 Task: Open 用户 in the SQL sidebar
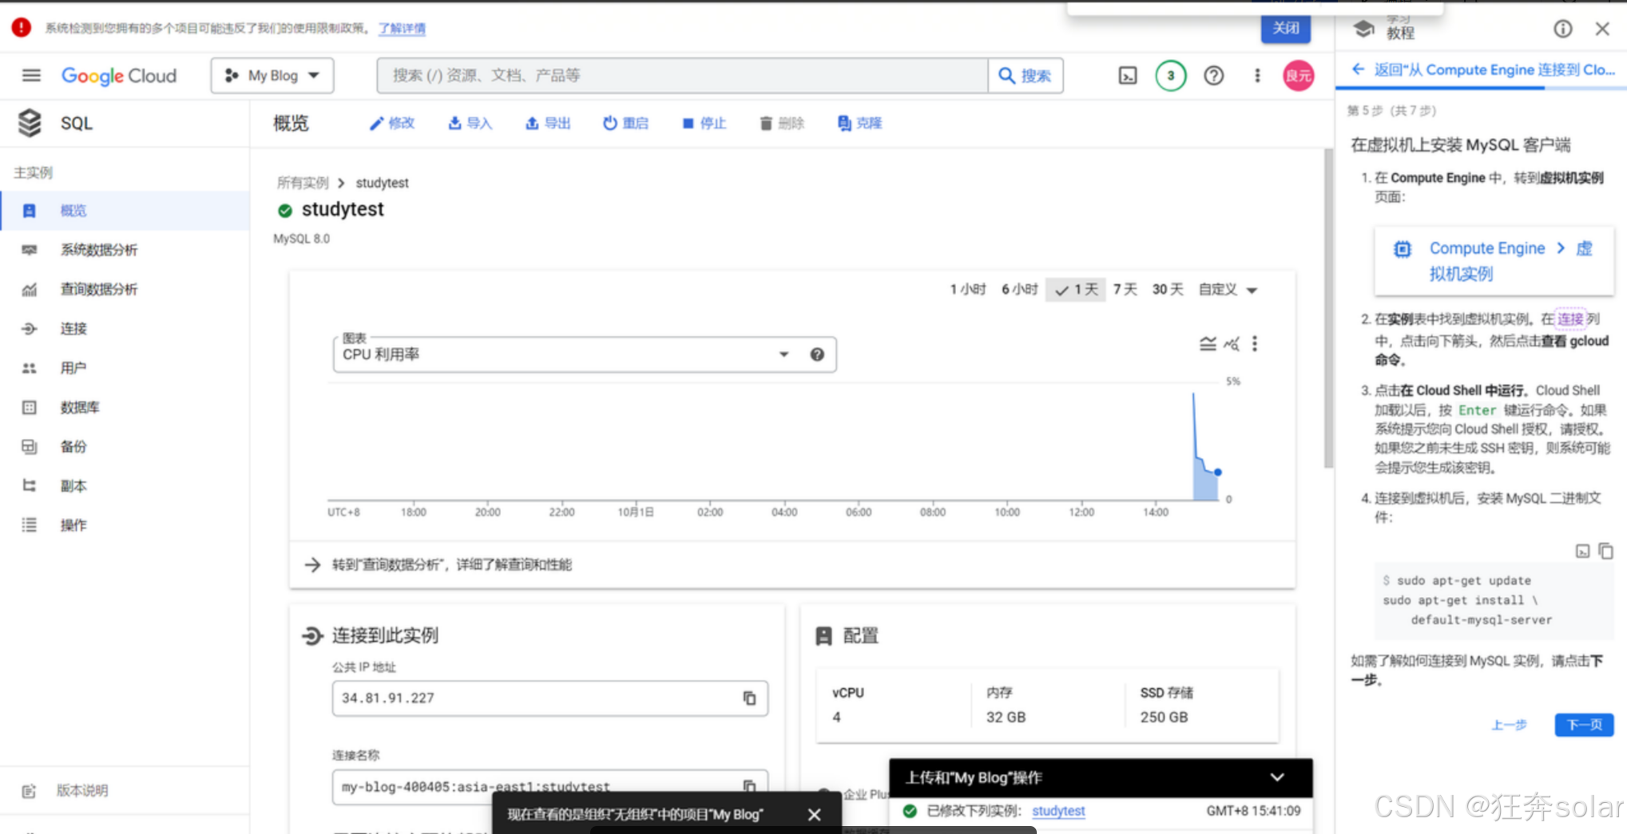point(125,367)
